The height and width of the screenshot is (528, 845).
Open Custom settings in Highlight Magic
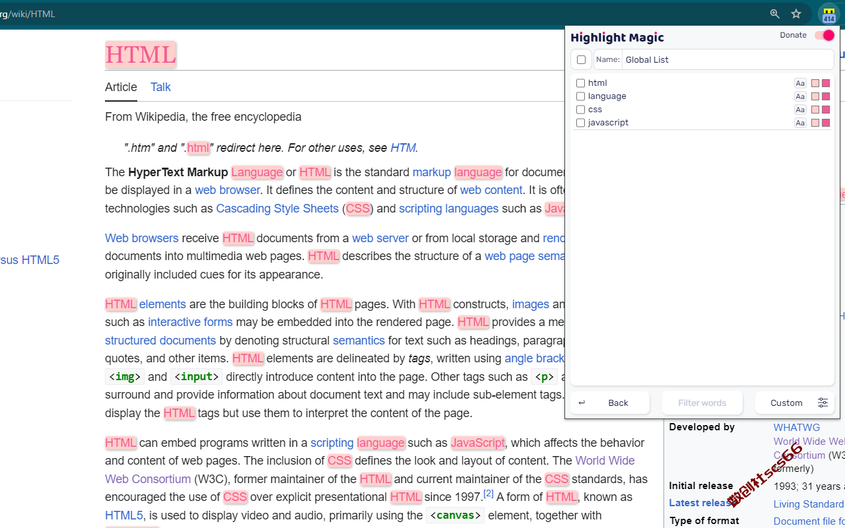[795, 403]
